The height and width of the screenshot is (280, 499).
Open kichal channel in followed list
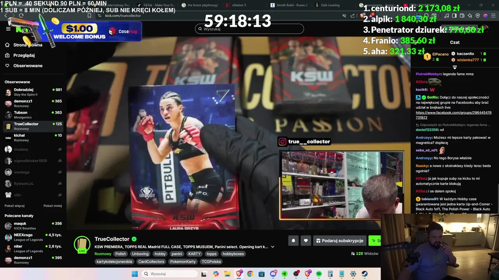(x=33, y=138)
